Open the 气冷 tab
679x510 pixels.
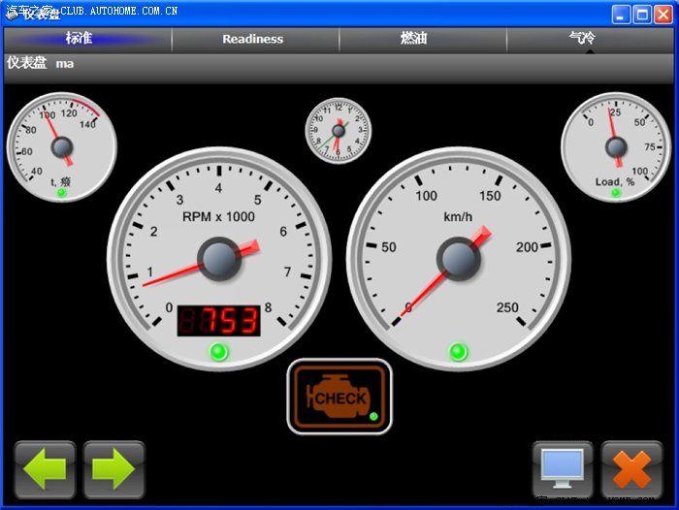[582, 39]
